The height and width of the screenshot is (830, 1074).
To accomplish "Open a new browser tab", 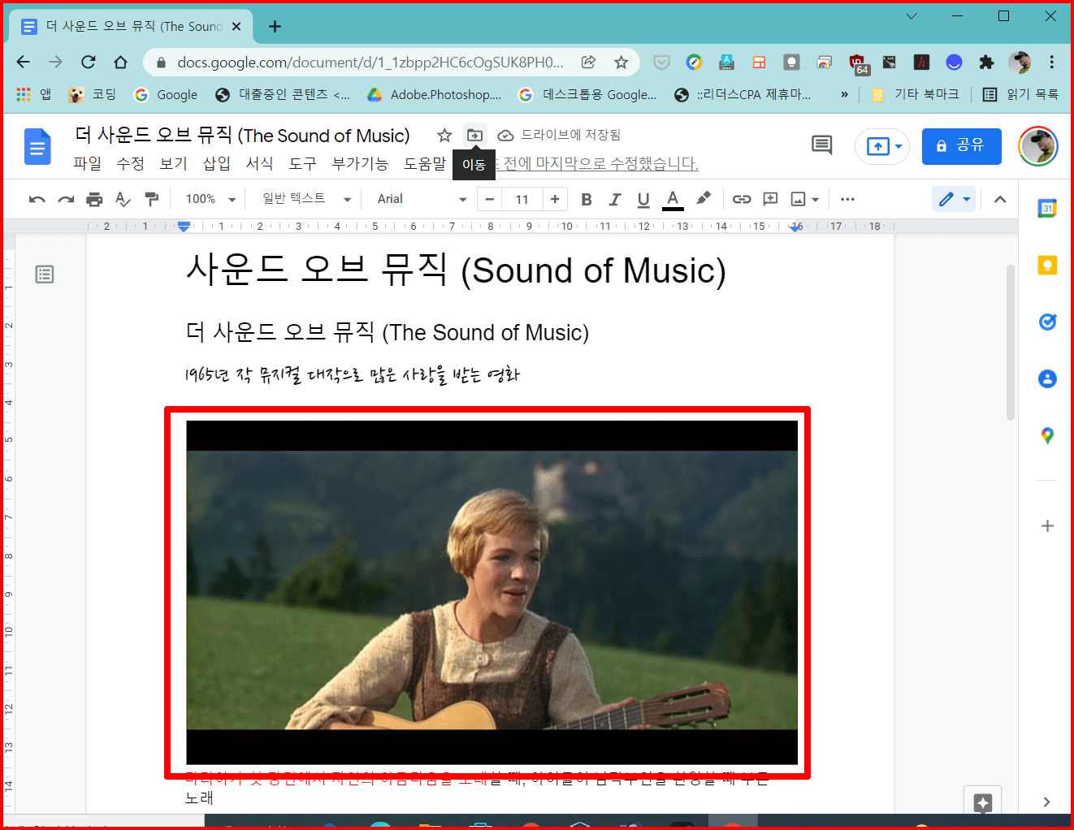I will tap(275, 27).
